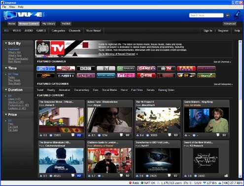Open the Free Shows channel badge

[x=186, y=69]
